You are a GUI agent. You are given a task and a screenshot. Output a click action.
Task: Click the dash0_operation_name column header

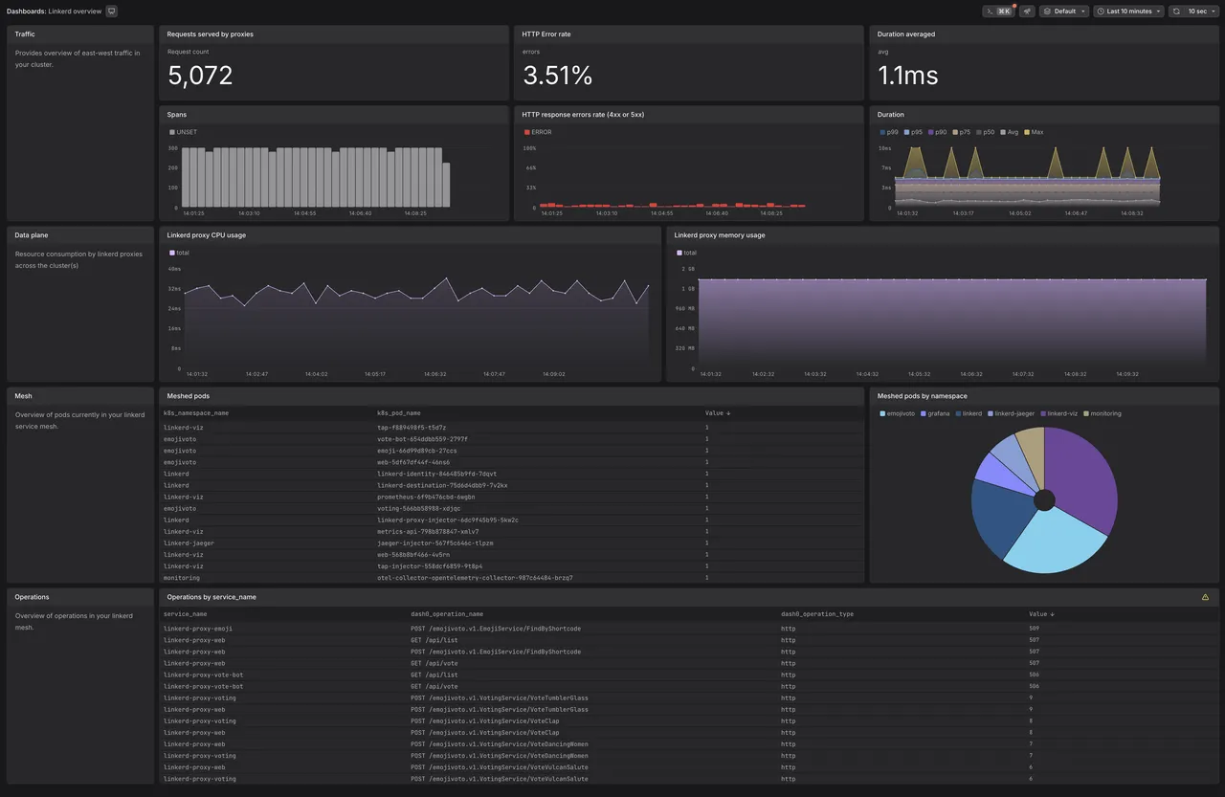pos(447,614)
